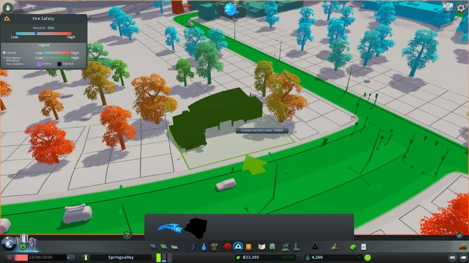Click the population count 4,260
Image resolution: width=469 pixels, height=263 pixels.
(317, 257)
